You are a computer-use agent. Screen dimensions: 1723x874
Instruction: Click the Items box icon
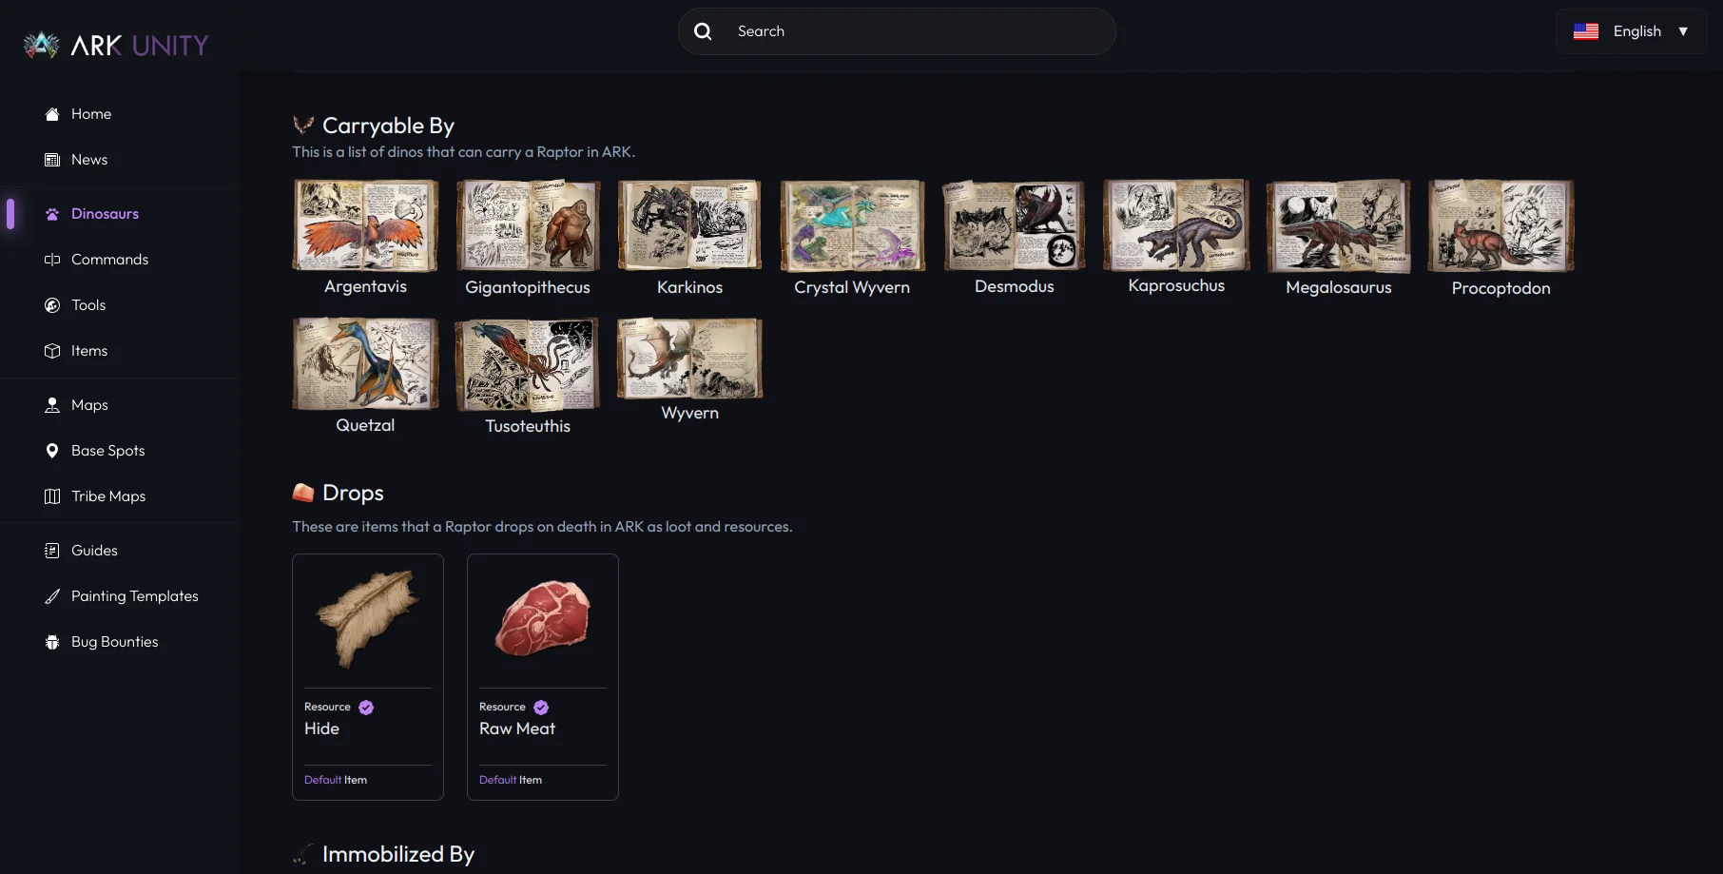(x=52, y=351)
